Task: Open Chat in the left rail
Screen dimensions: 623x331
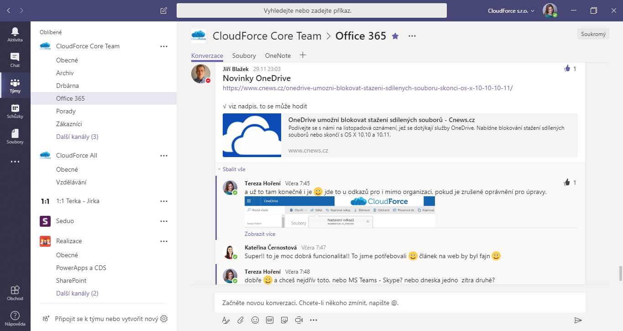Action: (x=15, y=60)
